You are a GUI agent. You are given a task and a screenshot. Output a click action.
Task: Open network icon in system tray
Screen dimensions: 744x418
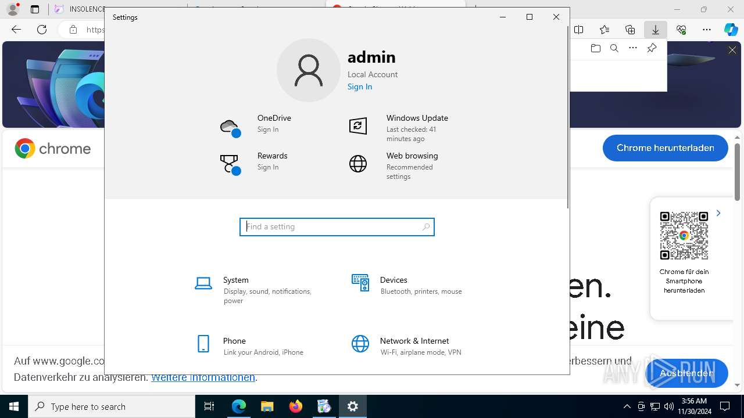tap(654, 406)
